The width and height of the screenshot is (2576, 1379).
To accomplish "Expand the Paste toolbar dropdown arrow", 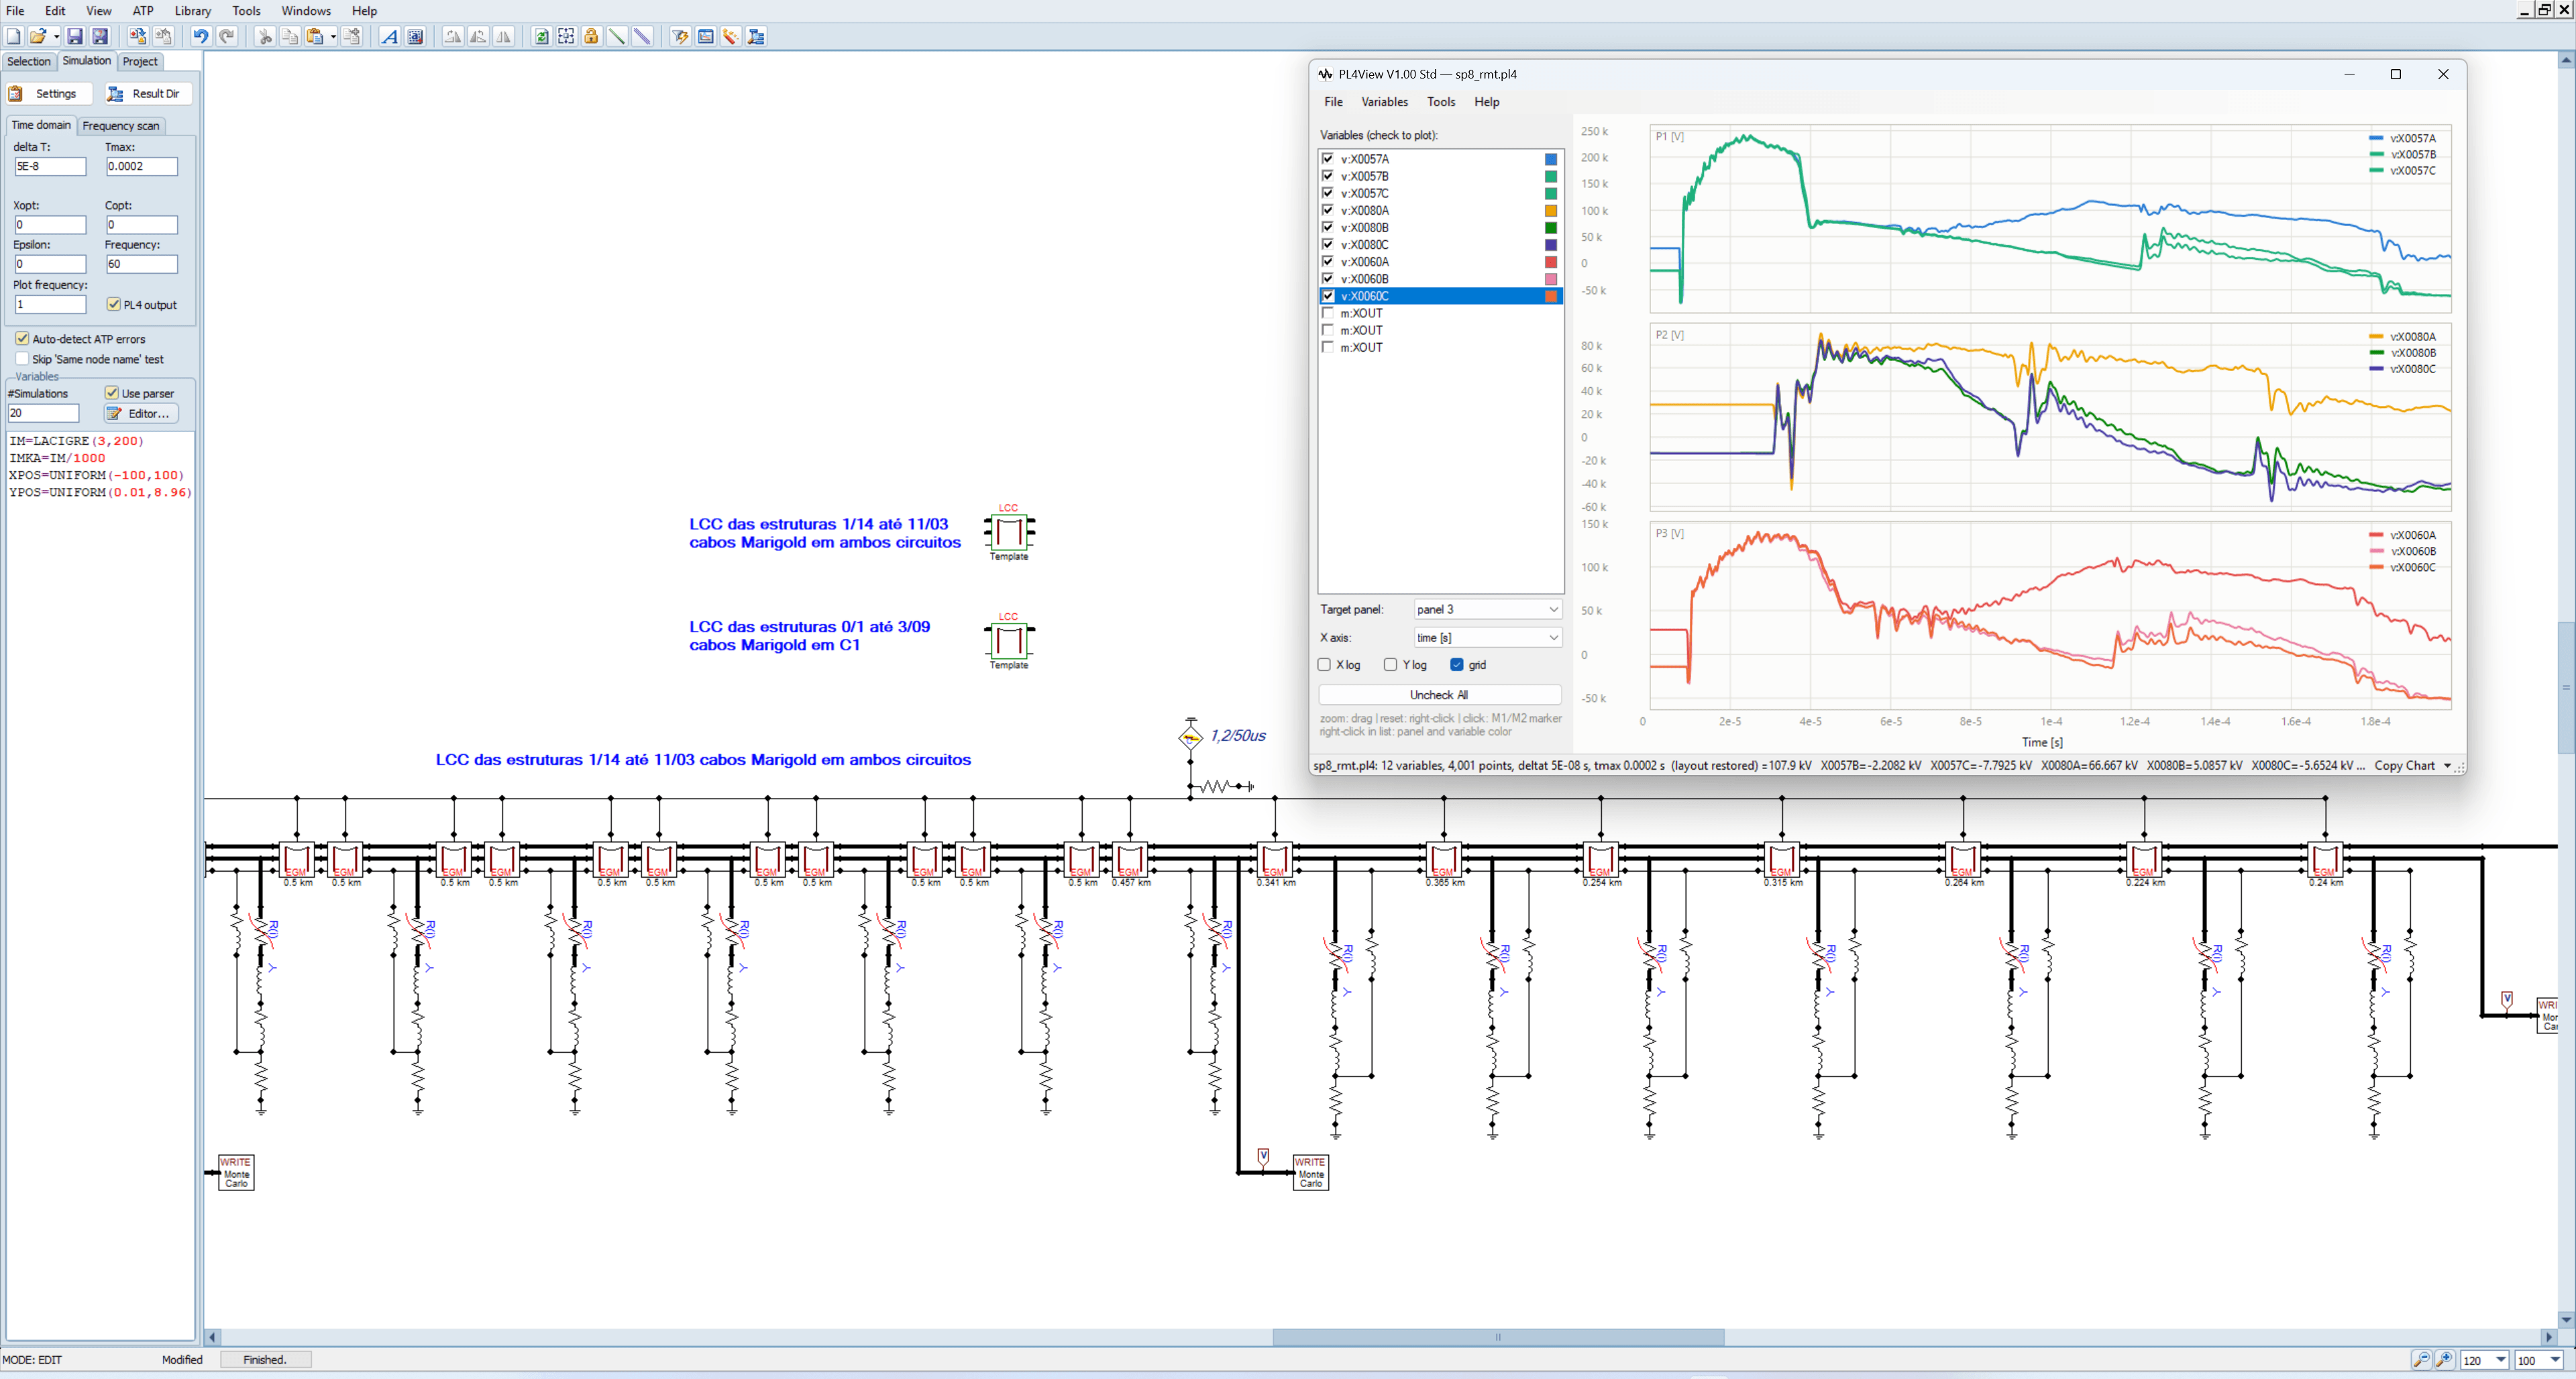I will [333, 37].
